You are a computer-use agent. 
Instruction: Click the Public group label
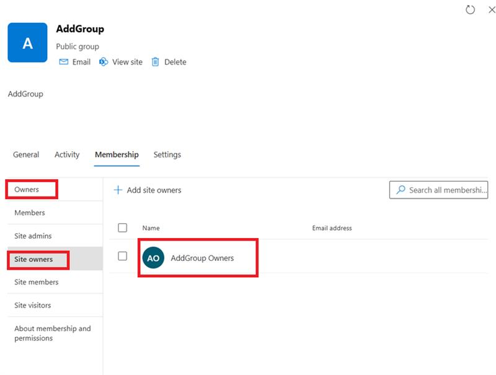pyautogui.click(x=77, y=46)
